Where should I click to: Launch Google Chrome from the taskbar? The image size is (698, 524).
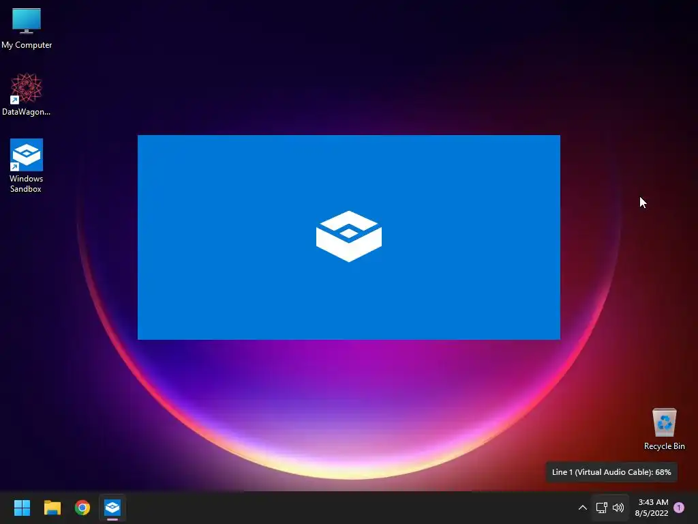tap(82, 508)
